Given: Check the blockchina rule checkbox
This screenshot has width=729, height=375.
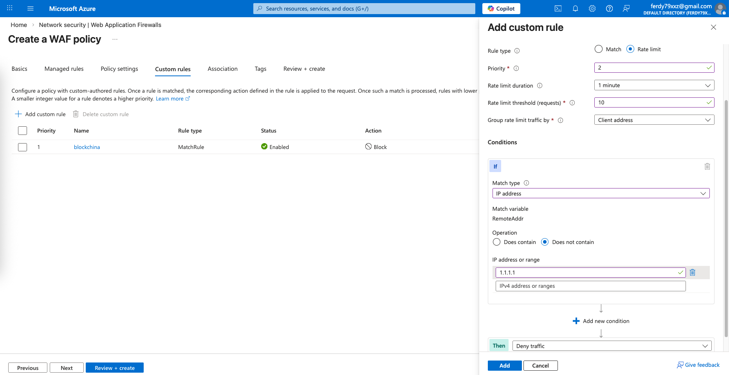Looking at the screenshot, I should (23, 147).
